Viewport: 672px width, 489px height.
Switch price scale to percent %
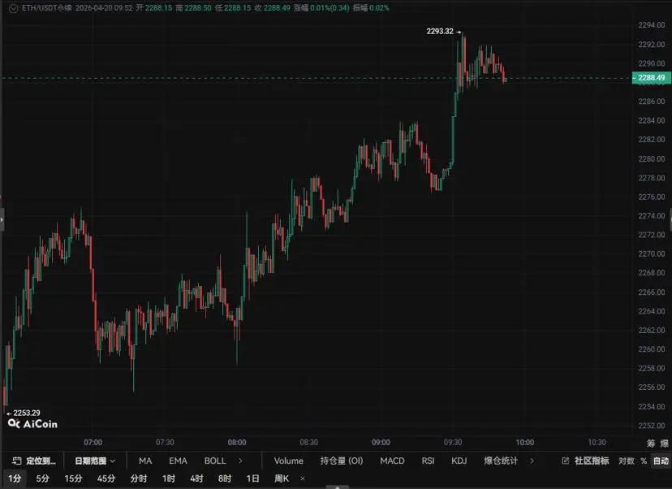[644, 461]
